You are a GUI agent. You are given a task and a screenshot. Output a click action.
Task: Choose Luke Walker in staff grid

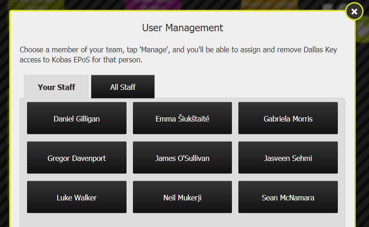click(77, 197)
